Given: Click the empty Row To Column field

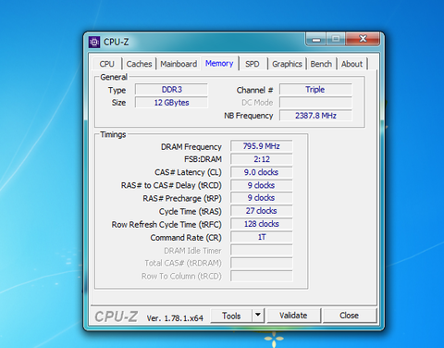Looking at the screenshot, I should (262, 276).
